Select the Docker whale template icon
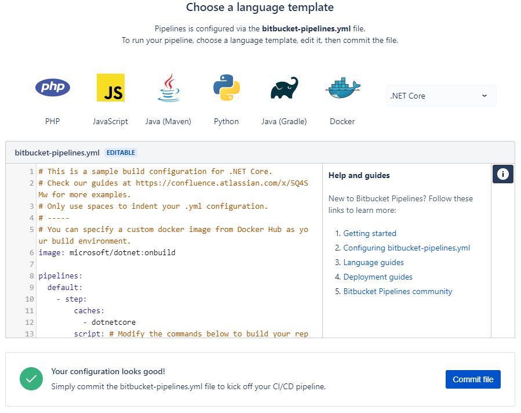521x413 pixels. coord(343,88)
